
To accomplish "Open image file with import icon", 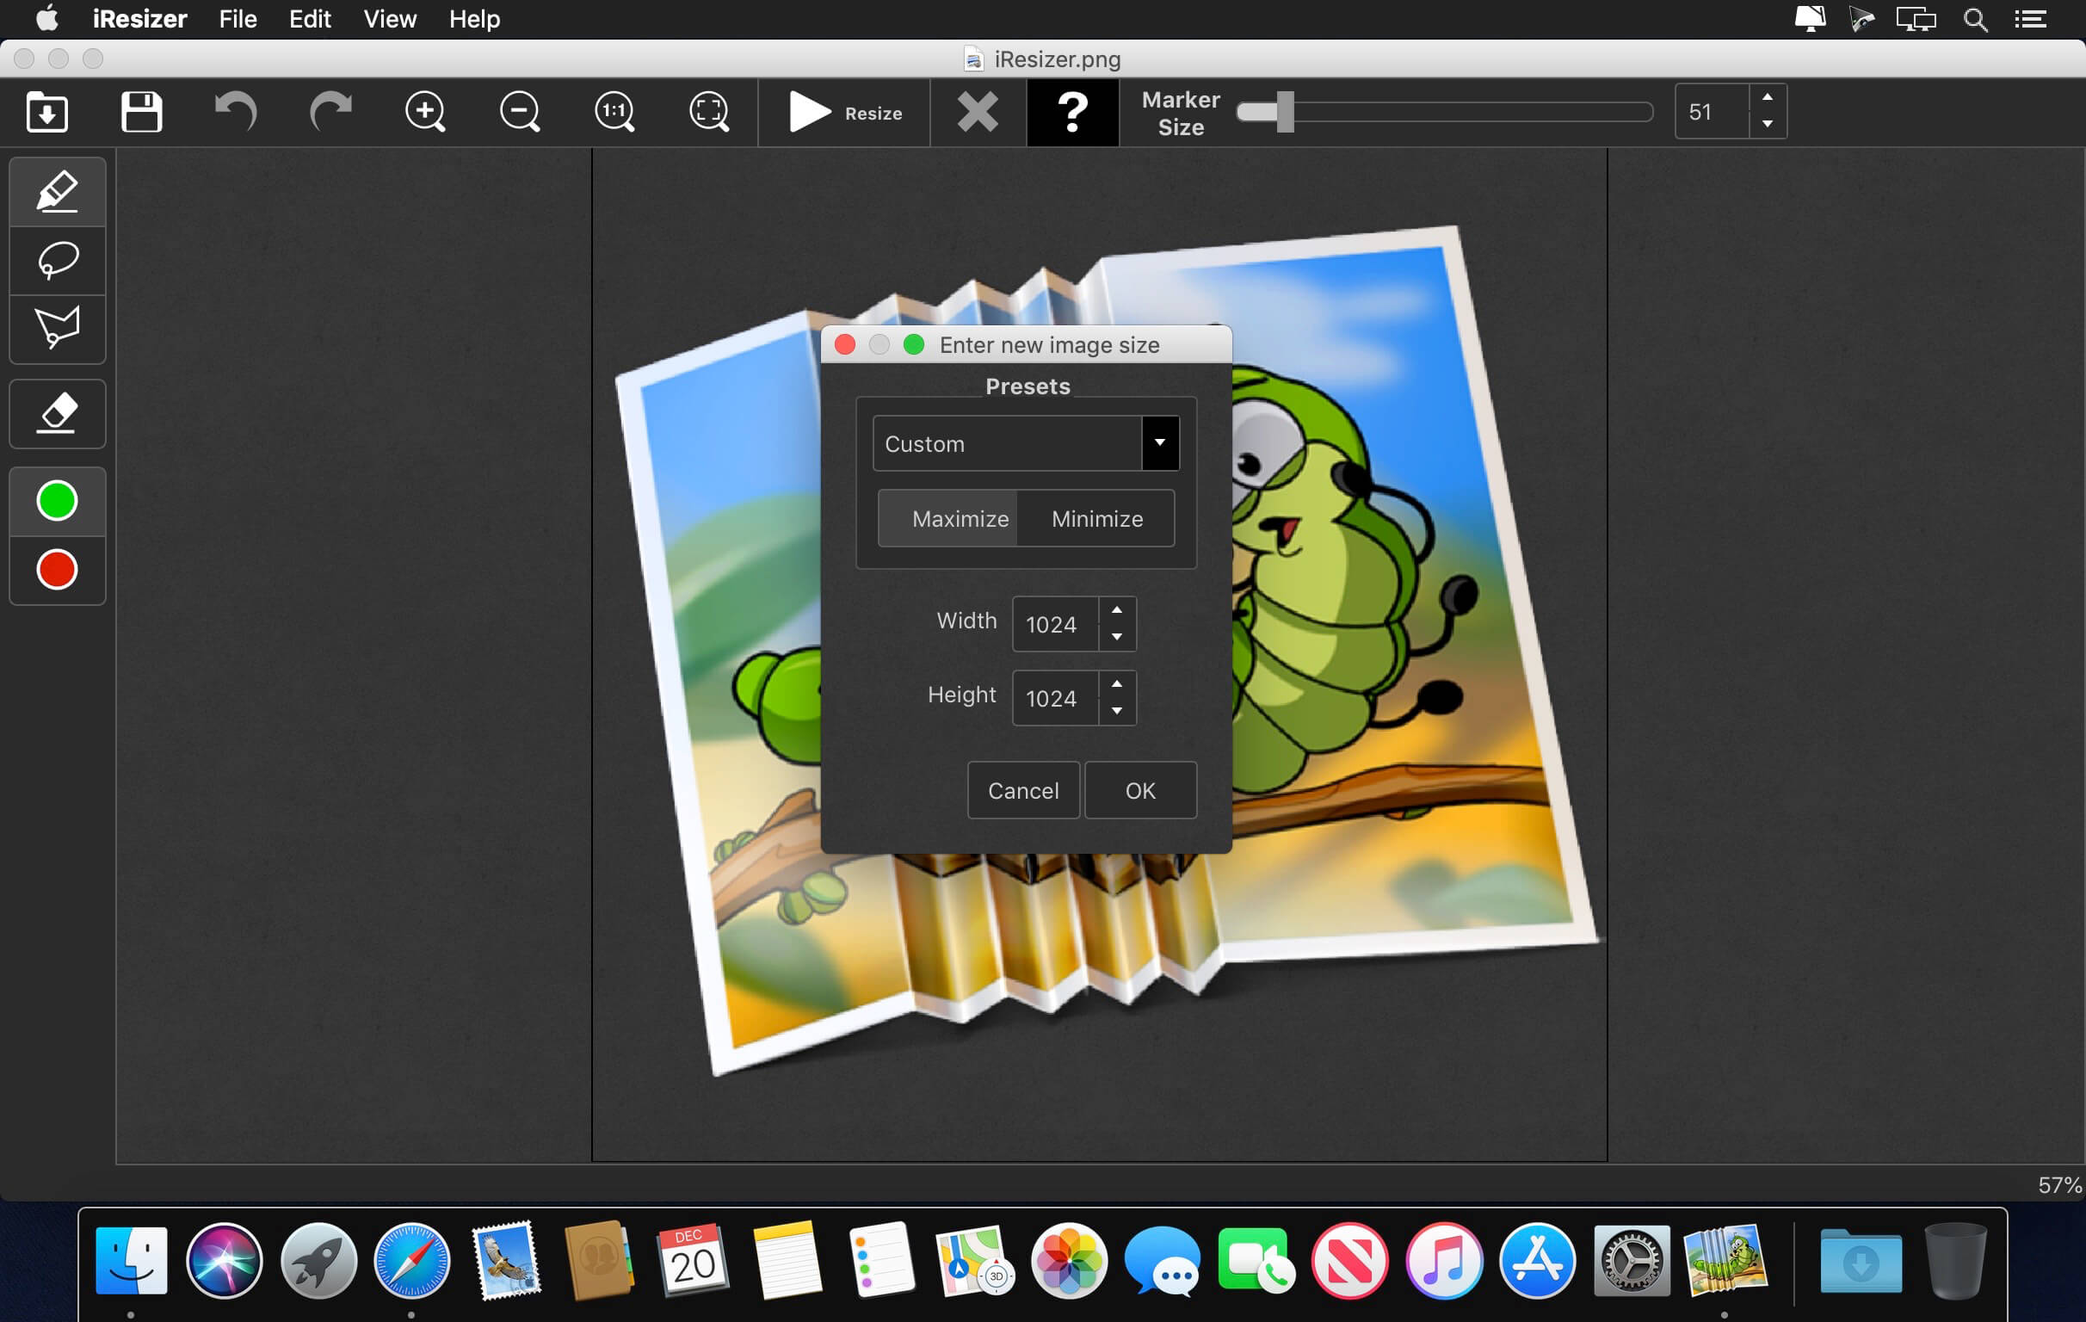I will tap(46, 113).
